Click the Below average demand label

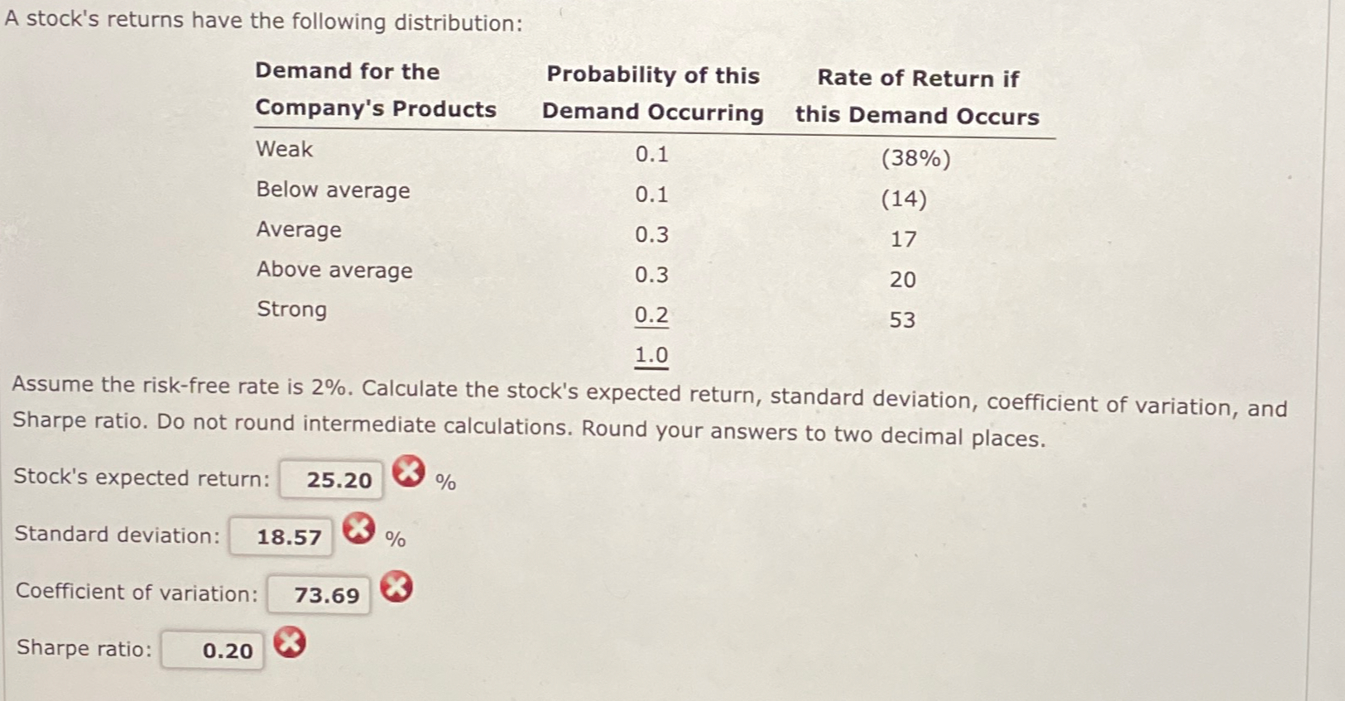click(x=330, y=190)
